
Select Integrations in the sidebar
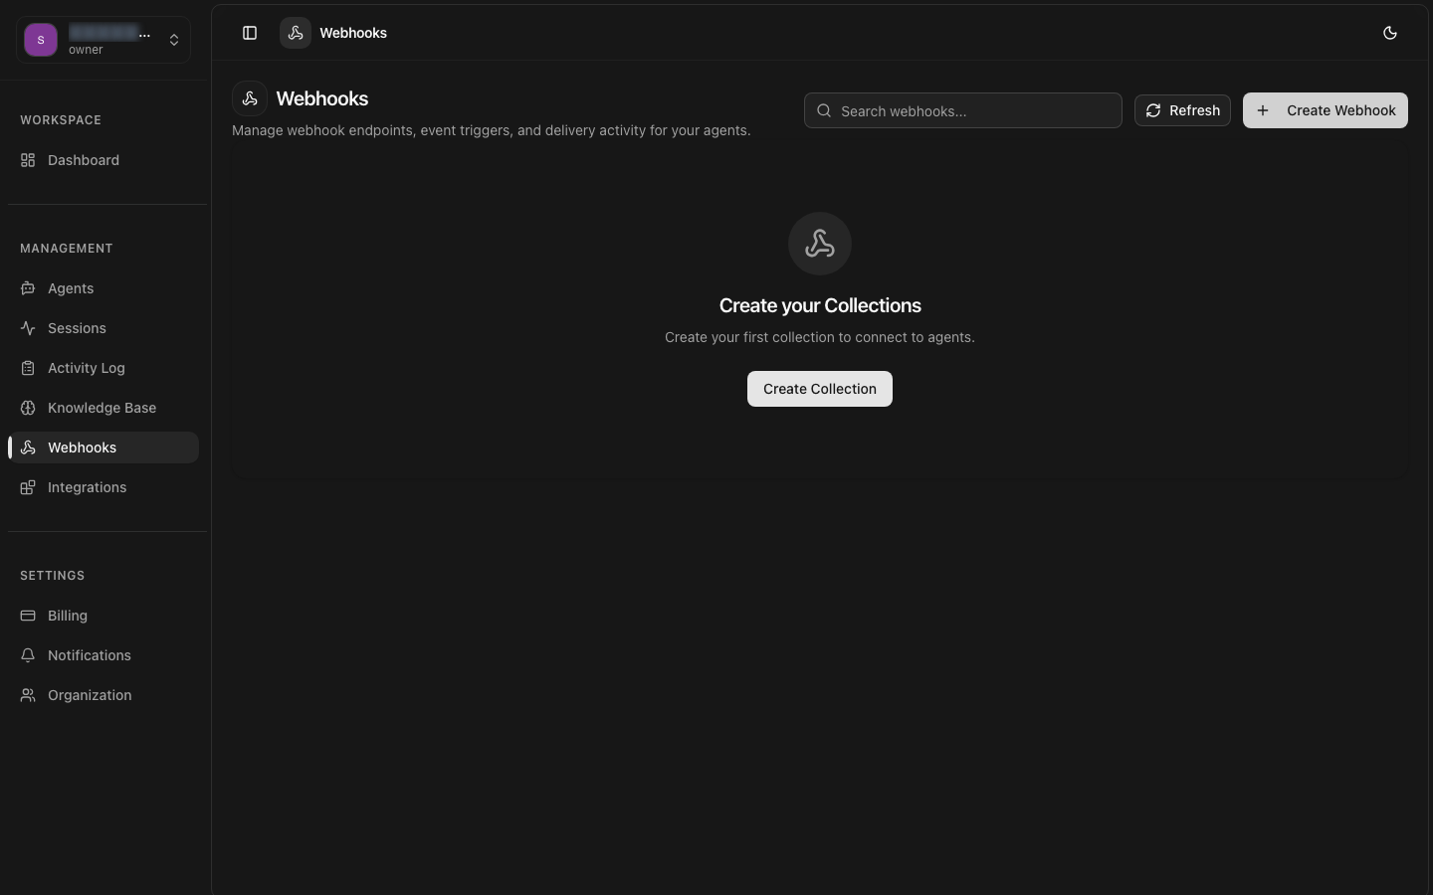(x=103, y=487)
